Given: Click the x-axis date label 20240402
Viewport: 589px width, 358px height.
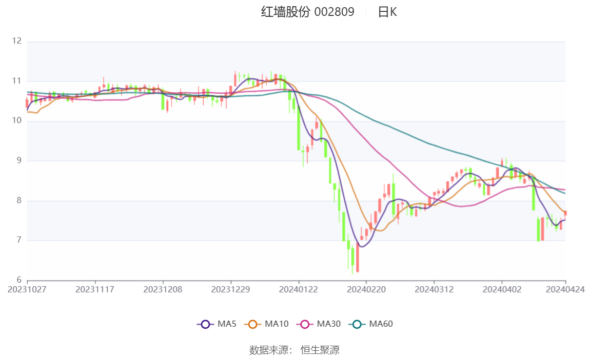Looking at the screenshot, I should 502,290.
